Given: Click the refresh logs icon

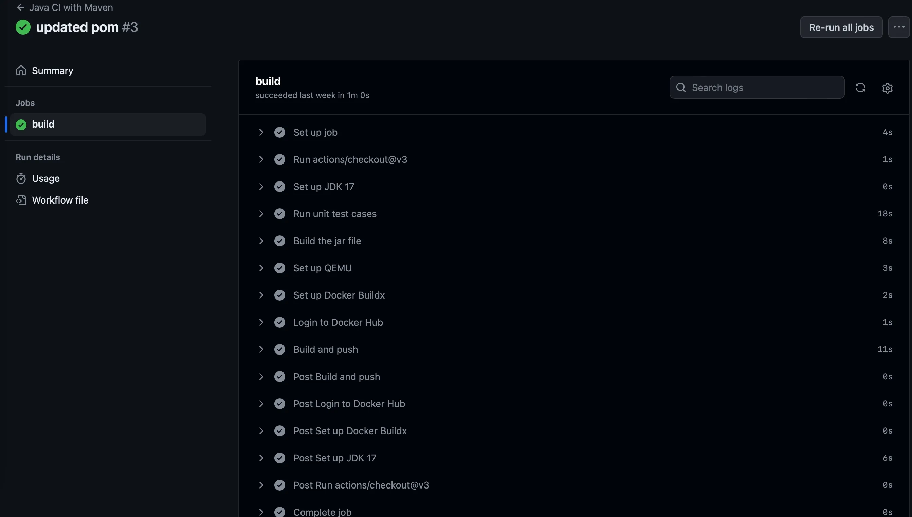Looking at the screenshot, I should (860, 87).
